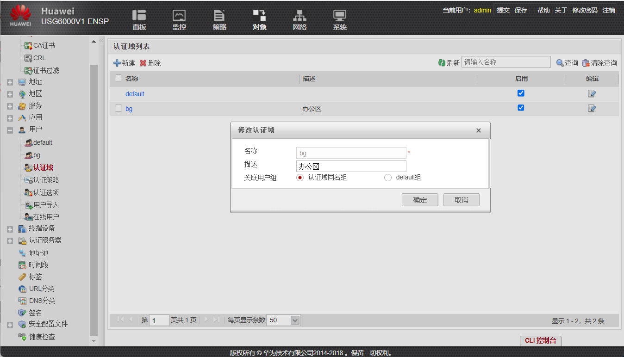Screen dimensions: 624x357
Task: Click the 描述 input field
Action: click(351, 166)
